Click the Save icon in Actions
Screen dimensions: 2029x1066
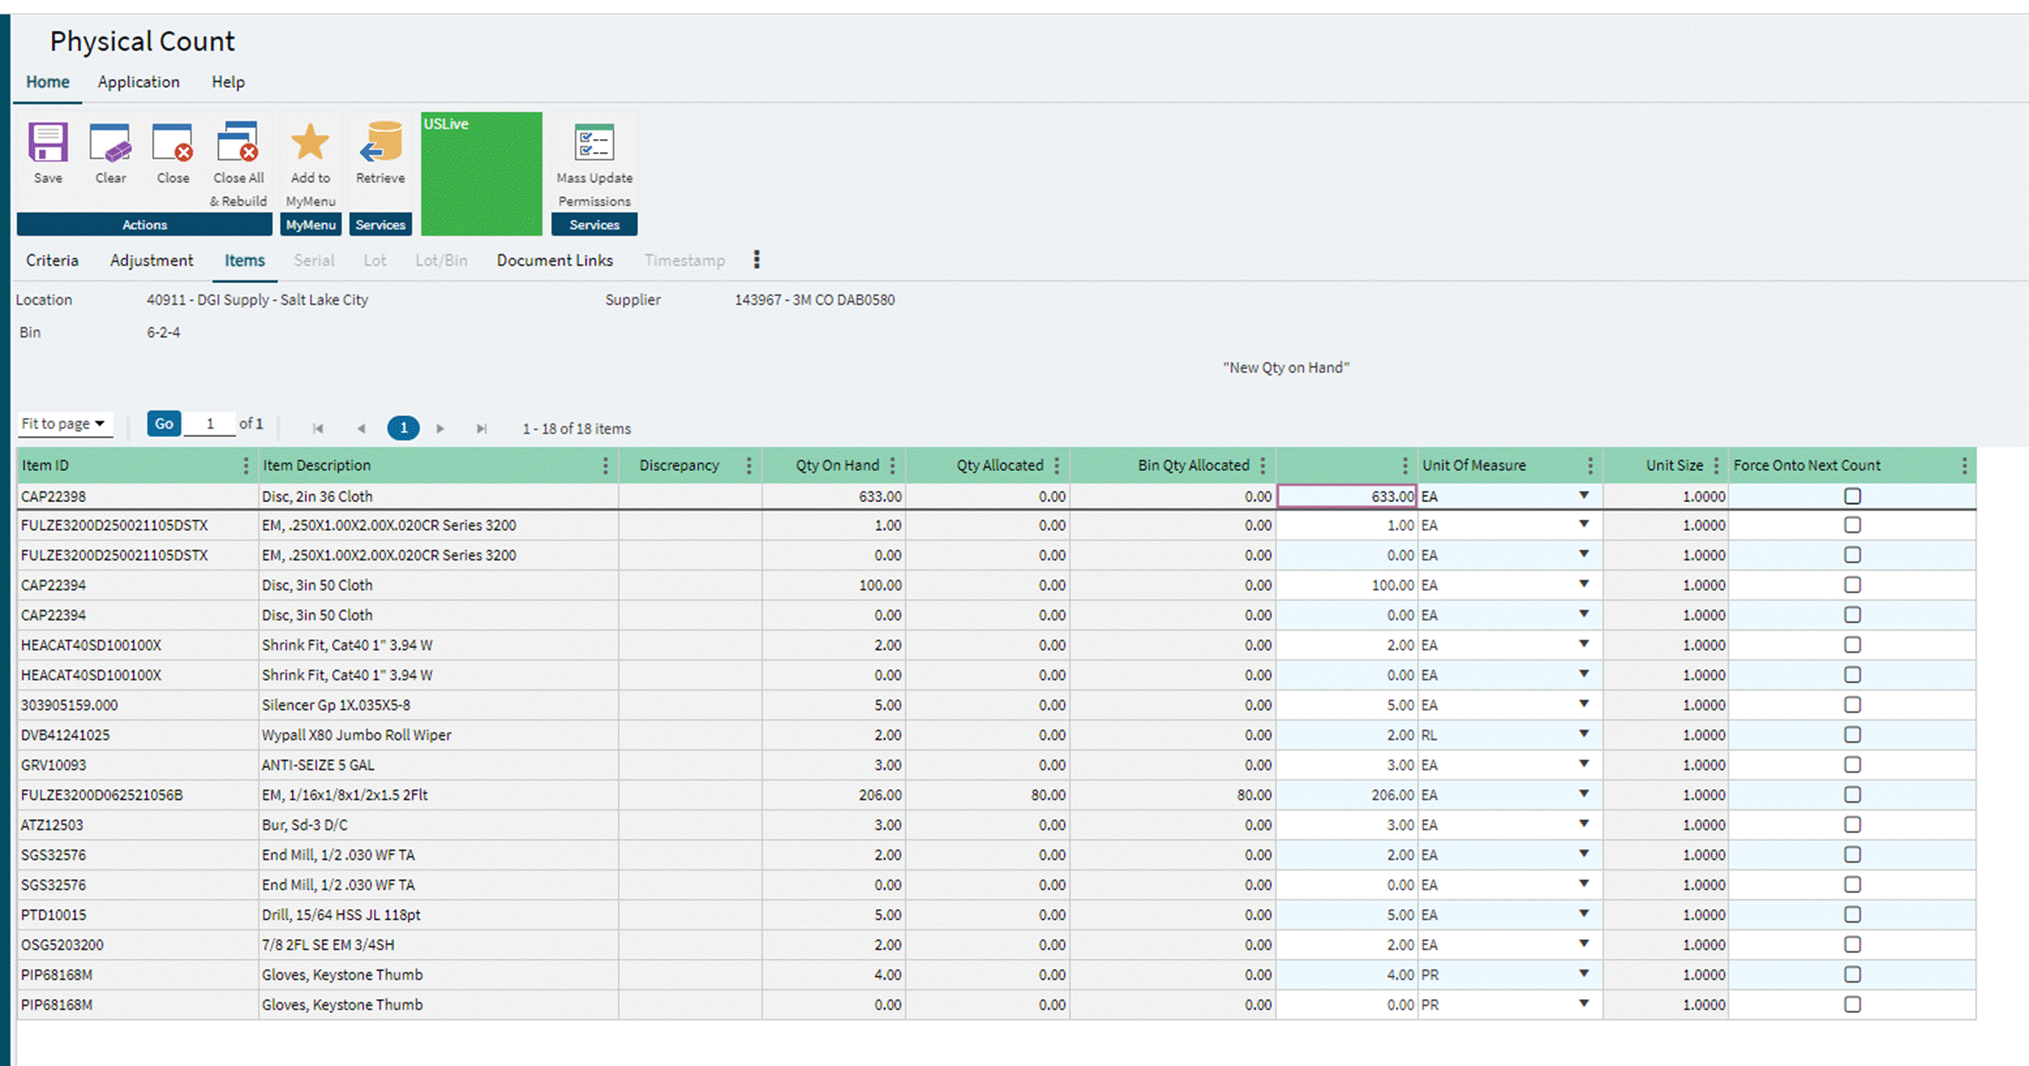click(48, 144)
